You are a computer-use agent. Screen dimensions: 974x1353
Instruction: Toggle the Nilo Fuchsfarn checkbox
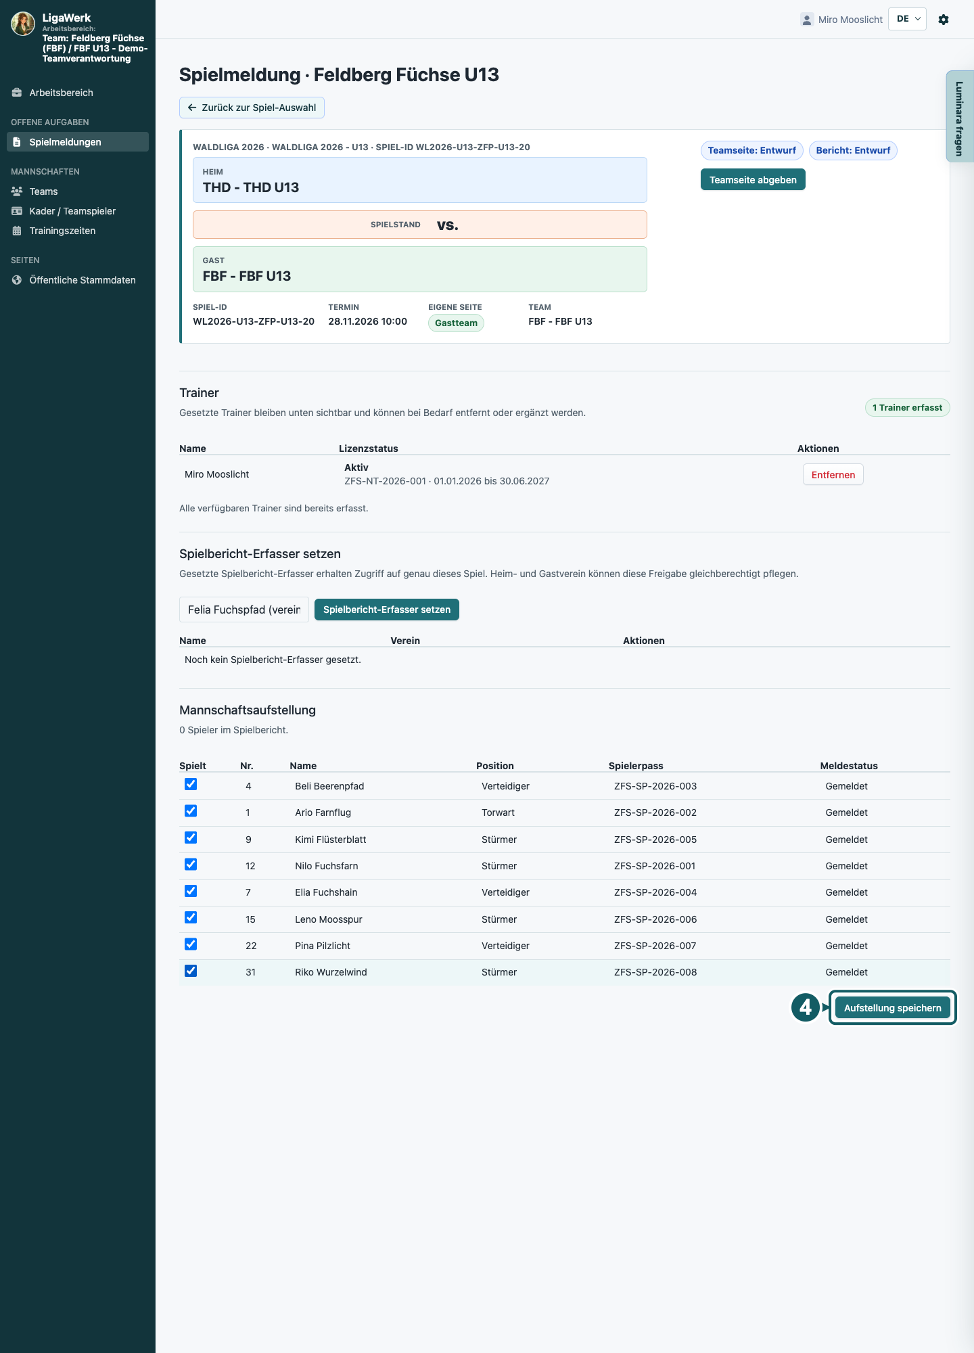click(191, 864)
